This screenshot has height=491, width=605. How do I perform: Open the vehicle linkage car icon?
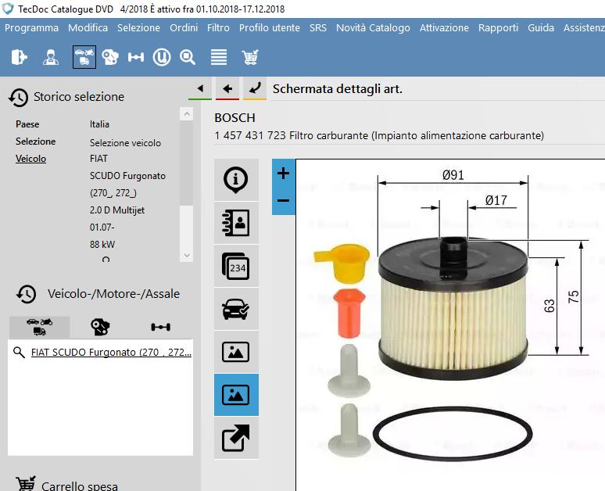tap(236, 309)
